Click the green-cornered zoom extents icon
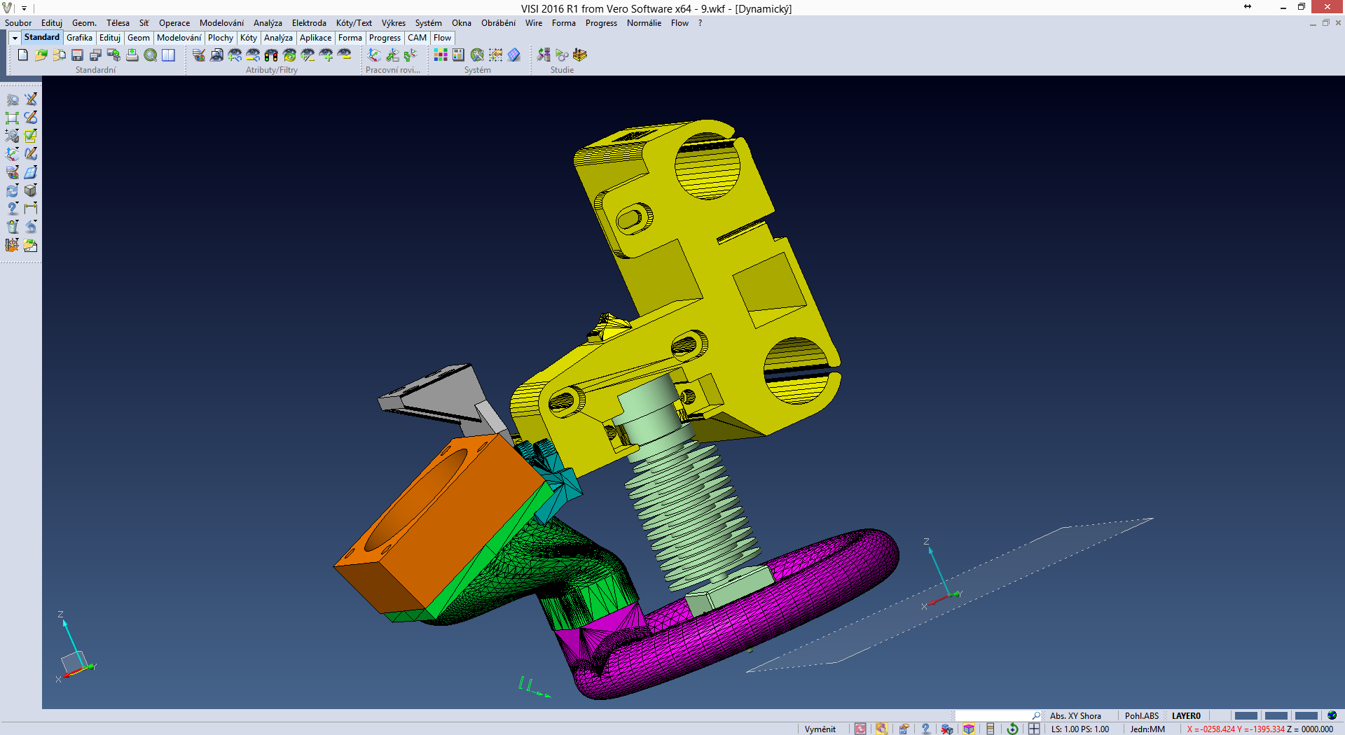1345x735 pixels. pyautogui.click(x=13, y=118)
